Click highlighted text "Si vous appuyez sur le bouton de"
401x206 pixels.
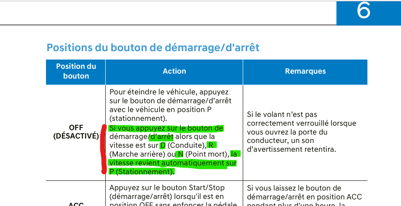point(166,128)
